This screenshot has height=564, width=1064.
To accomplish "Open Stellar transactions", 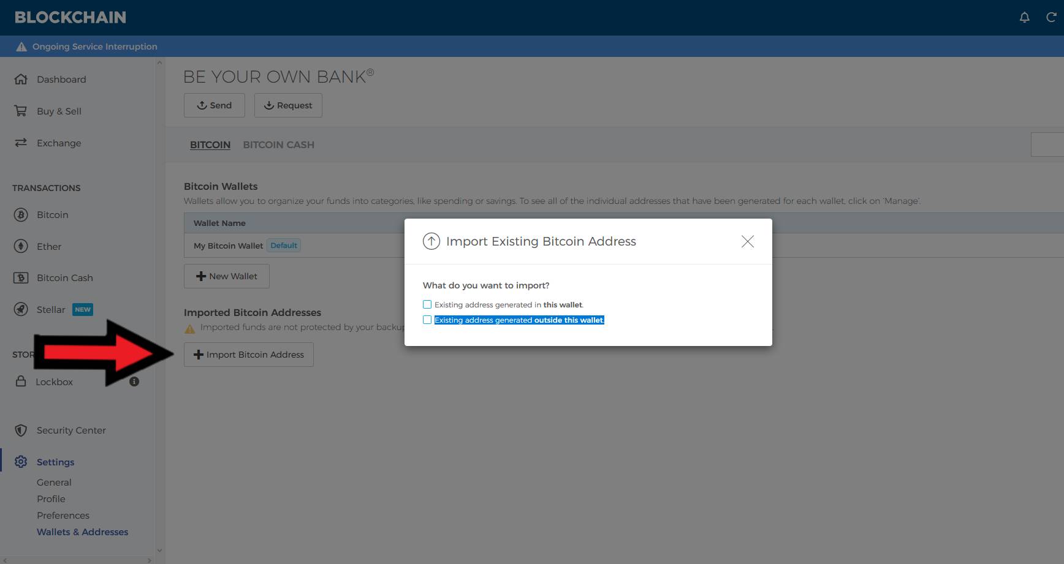I will (x=51, y=309).
